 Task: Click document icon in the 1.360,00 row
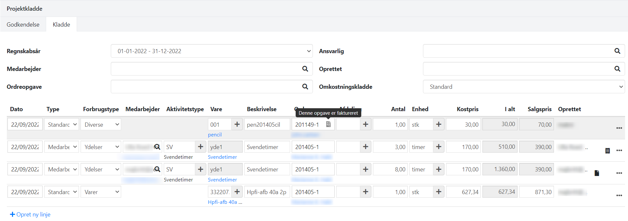597,173
